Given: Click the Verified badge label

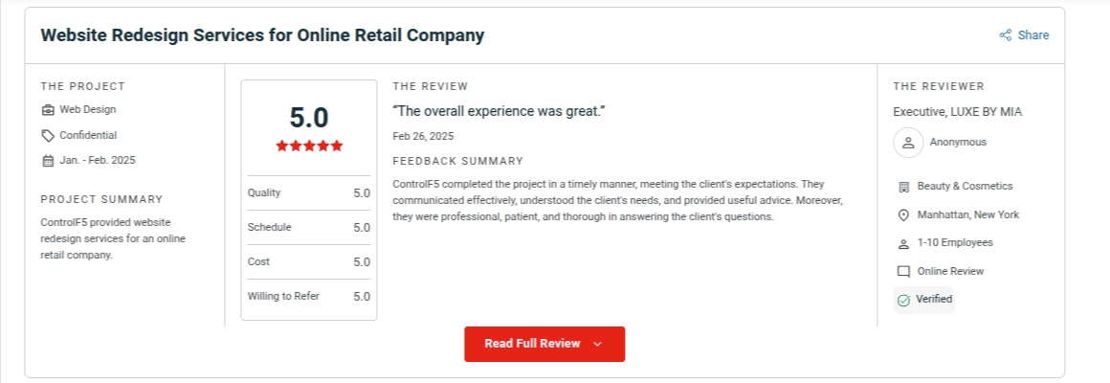Looking at the screenshot, I should (934, 300).
